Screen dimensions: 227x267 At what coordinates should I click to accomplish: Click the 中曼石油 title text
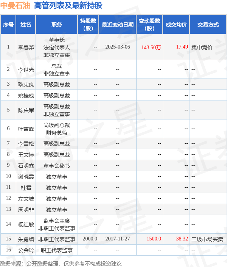(x=15, y=5)
